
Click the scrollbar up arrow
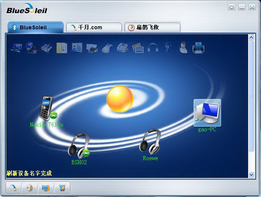[x=251, y=37]
